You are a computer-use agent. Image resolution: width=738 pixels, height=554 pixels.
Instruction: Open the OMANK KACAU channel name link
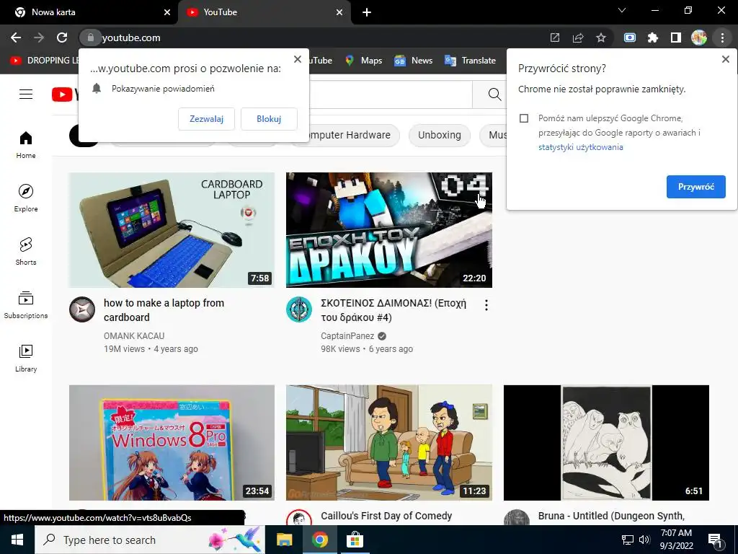[134, 336]
